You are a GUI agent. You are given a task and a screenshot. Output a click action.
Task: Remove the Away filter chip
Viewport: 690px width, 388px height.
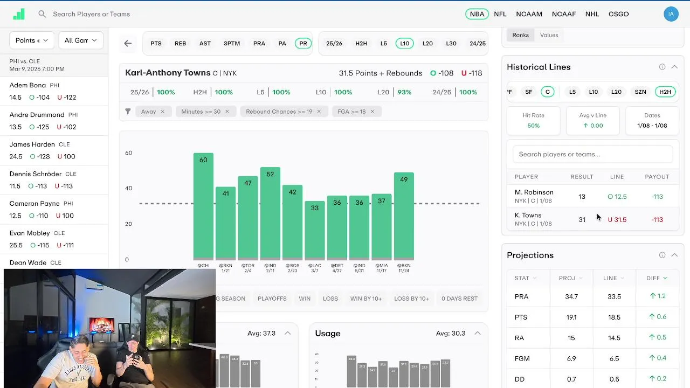pos(162,112)
